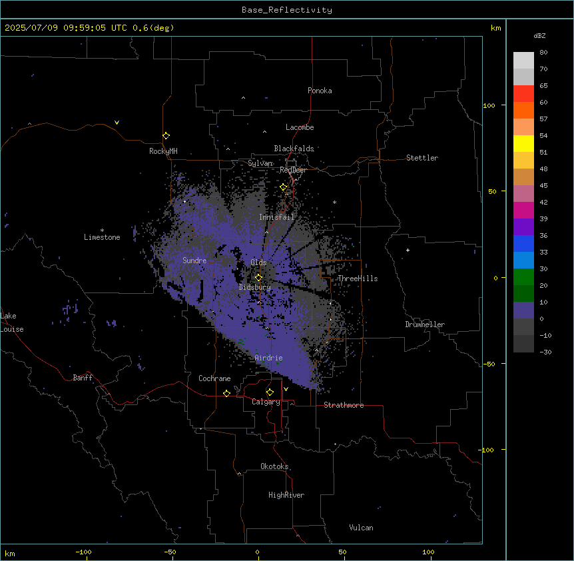Click the Innisfail city label
Screen dimensions: 574x561
pos(277,217)
